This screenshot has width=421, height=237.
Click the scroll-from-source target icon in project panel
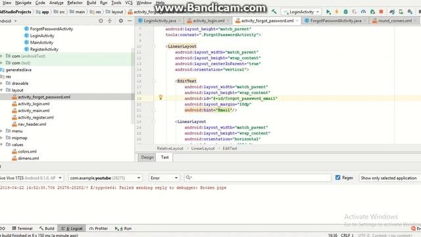(x=101, y=20)
